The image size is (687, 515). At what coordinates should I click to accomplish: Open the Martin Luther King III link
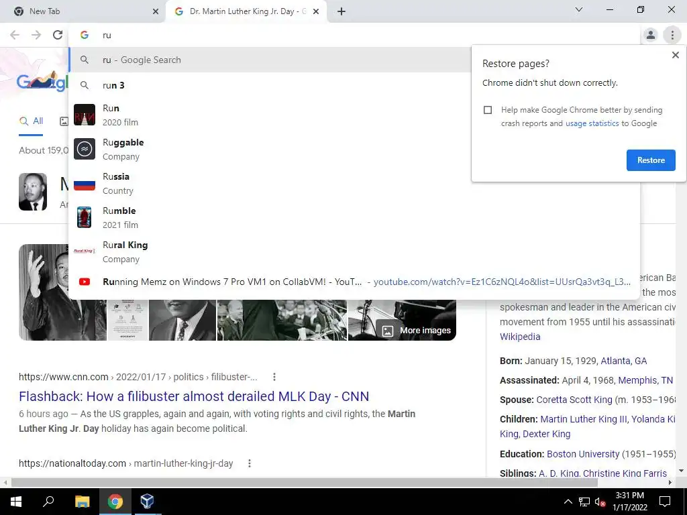coord(583,419)
